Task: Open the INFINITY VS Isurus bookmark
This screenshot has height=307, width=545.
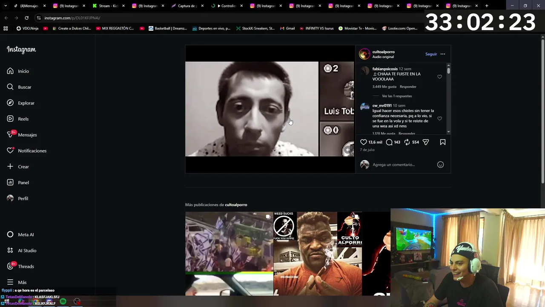Action: (316, 29)
